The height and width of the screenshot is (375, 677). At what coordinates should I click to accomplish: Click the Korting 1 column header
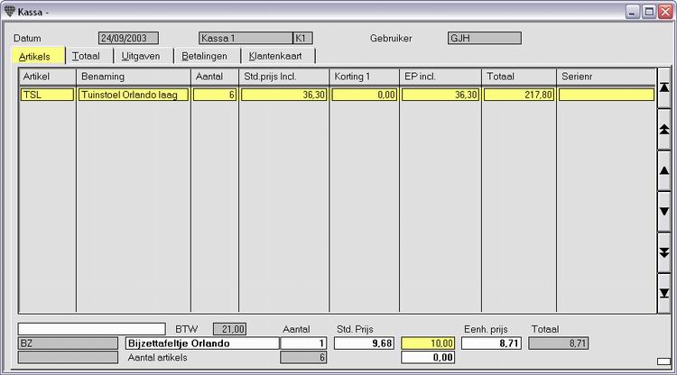pos(365,77)
